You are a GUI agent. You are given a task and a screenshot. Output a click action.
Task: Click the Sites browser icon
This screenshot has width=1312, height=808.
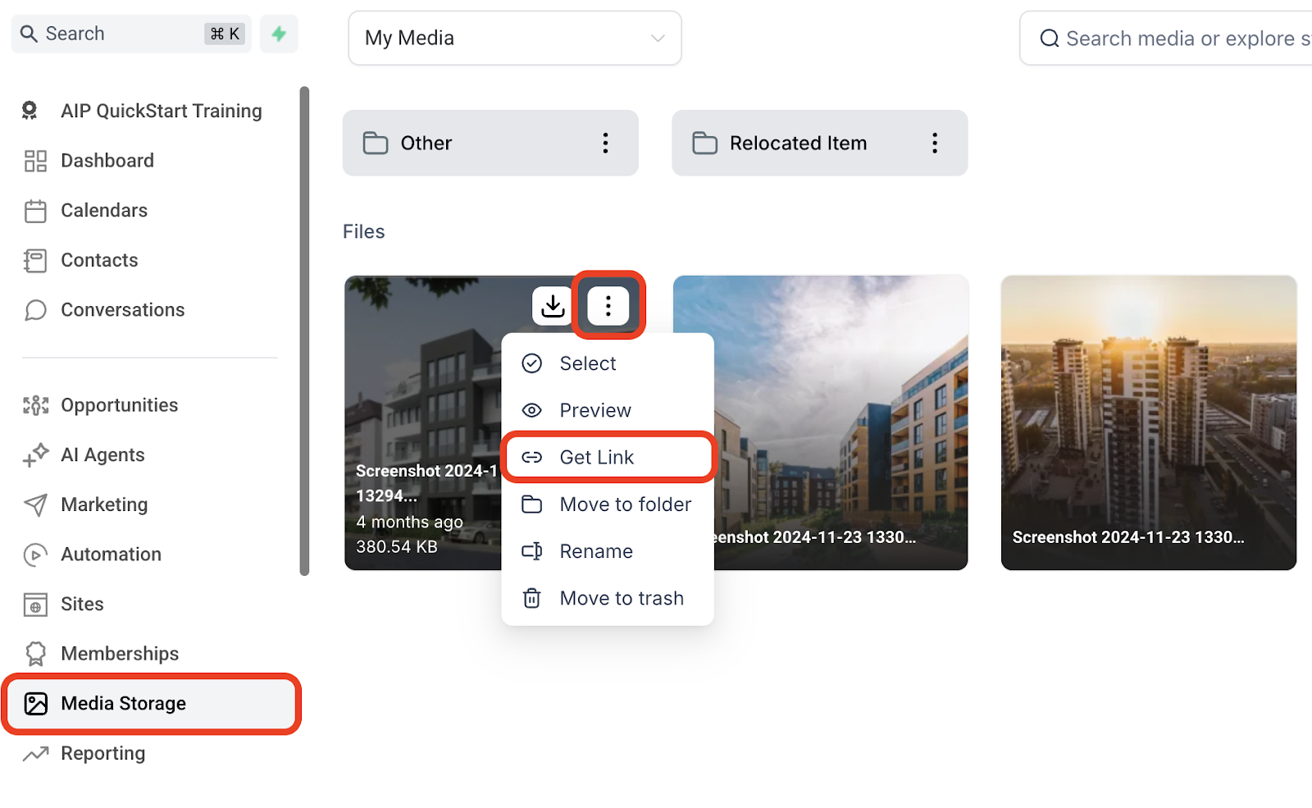(35, 605)
